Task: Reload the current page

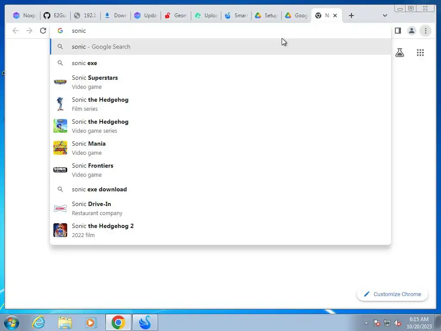Action: pos(43,31)
